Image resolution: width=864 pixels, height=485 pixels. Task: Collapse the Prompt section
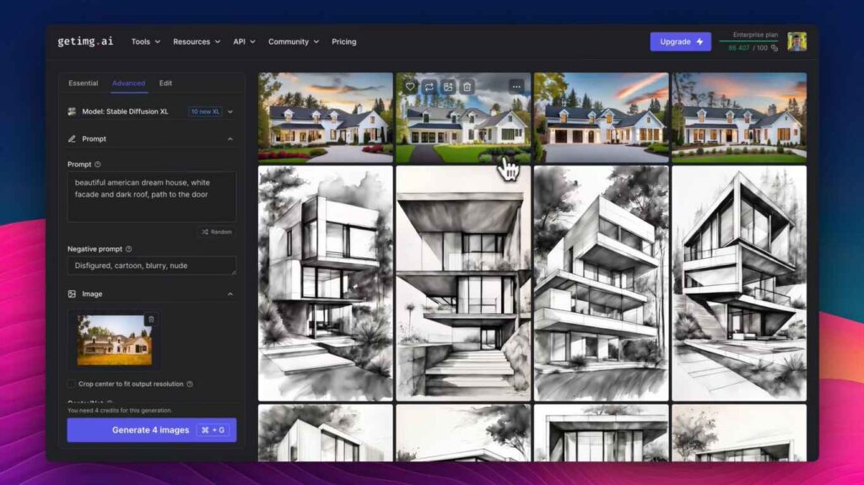click(x=230, y=139)
